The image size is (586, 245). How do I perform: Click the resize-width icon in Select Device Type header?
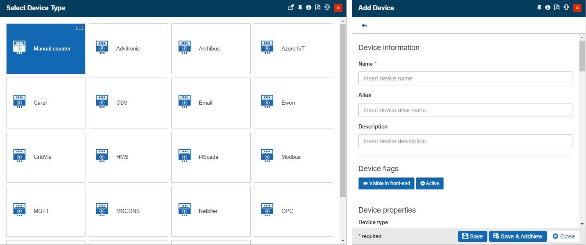[x=327, y=7]
